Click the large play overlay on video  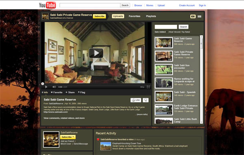96,53
